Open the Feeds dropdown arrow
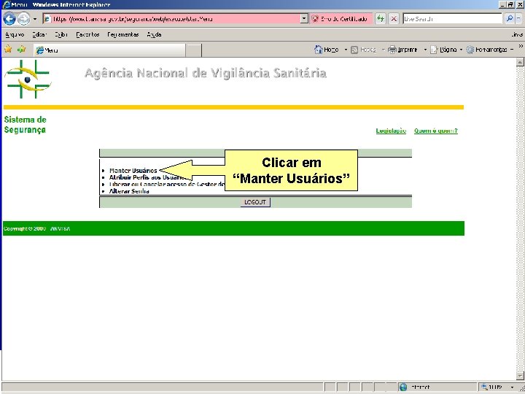 pos(384,50)
